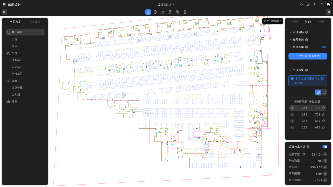The width and height of the screenshot is (333, 187).
Task: Switch results to chart view
Action: 324,92
